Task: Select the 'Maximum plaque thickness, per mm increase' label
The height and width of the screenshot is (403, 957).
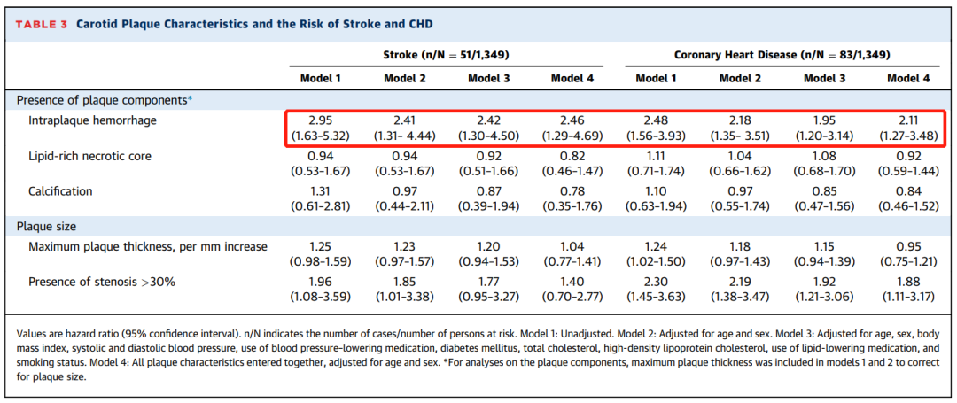Action: click(x=148, y=245)
